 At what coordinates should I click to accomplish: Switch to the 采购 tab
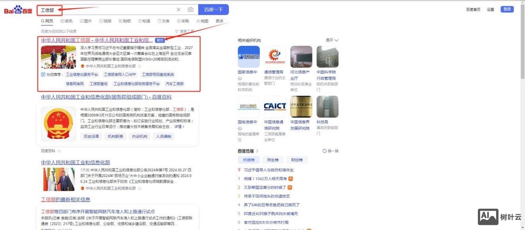tap(183, 21)
